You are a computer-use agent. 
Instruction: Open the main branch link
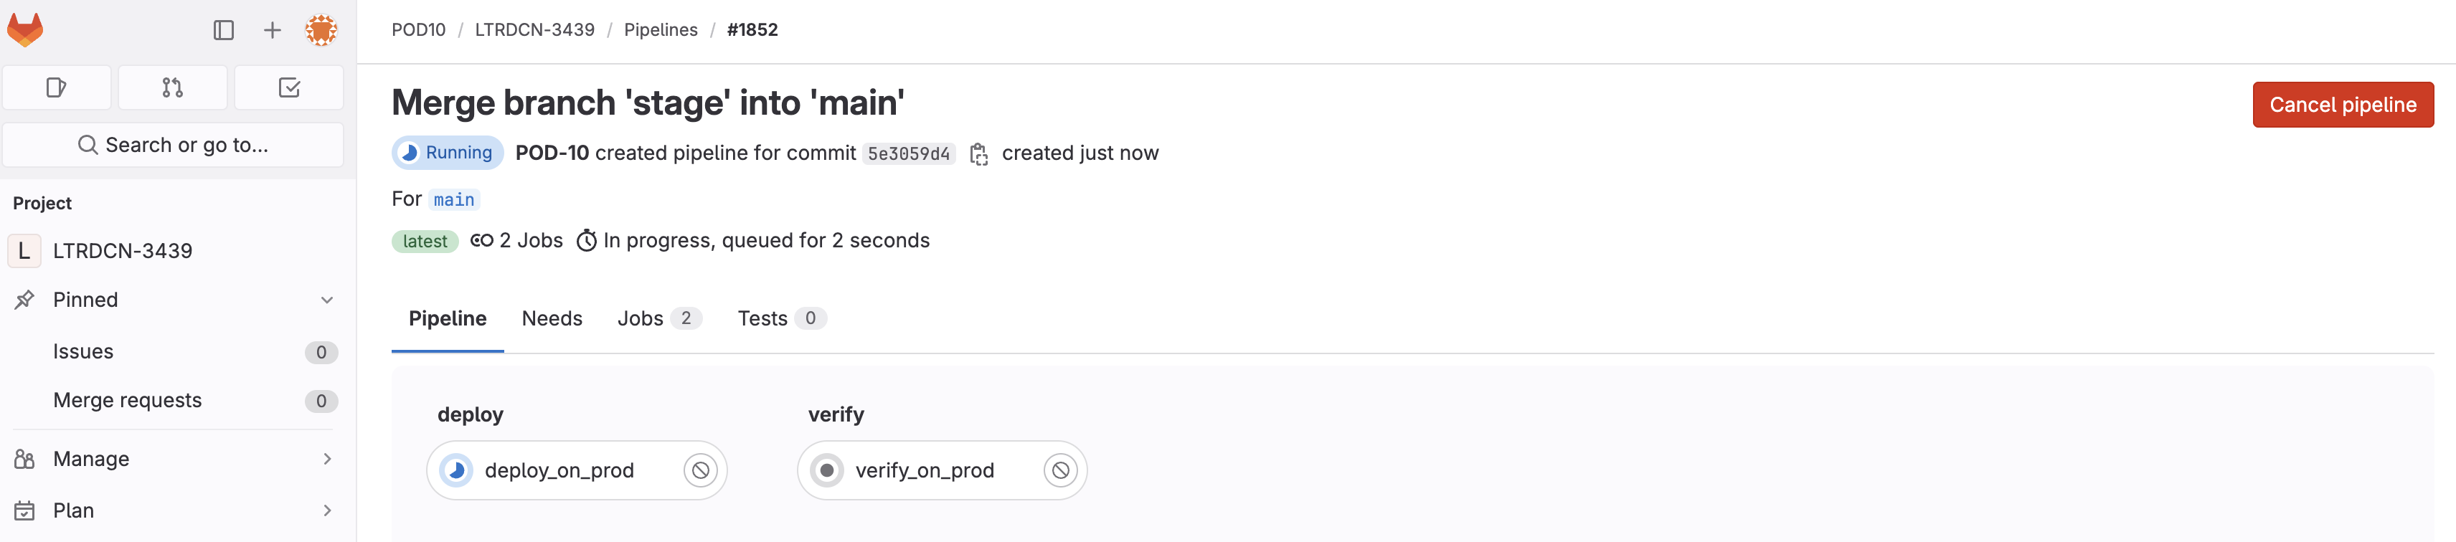[x=454, y=200]
